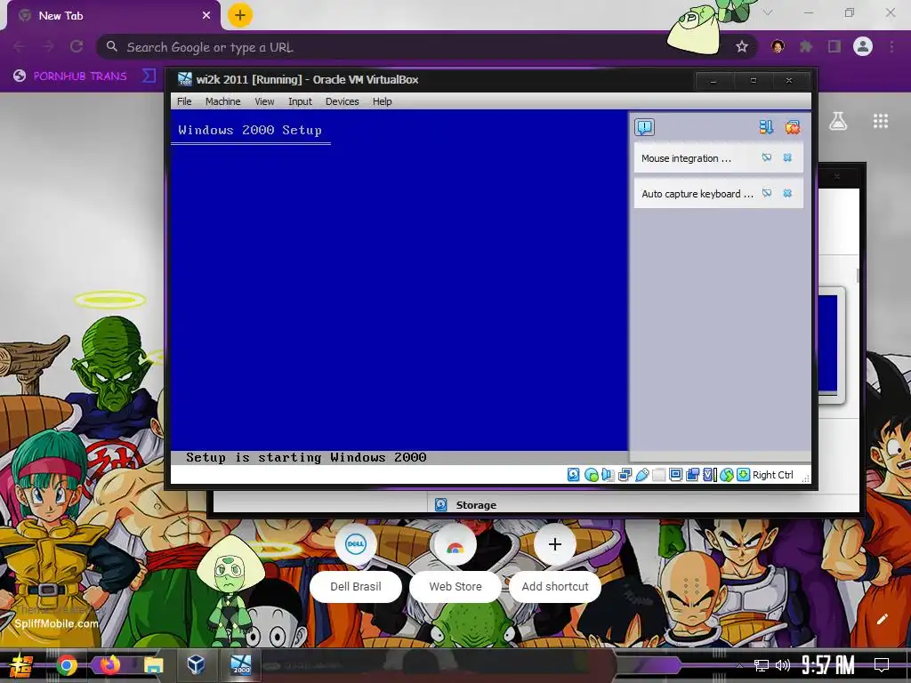Open the Chrome profile avatar button
911x683 pixels.
coord(863,46)
